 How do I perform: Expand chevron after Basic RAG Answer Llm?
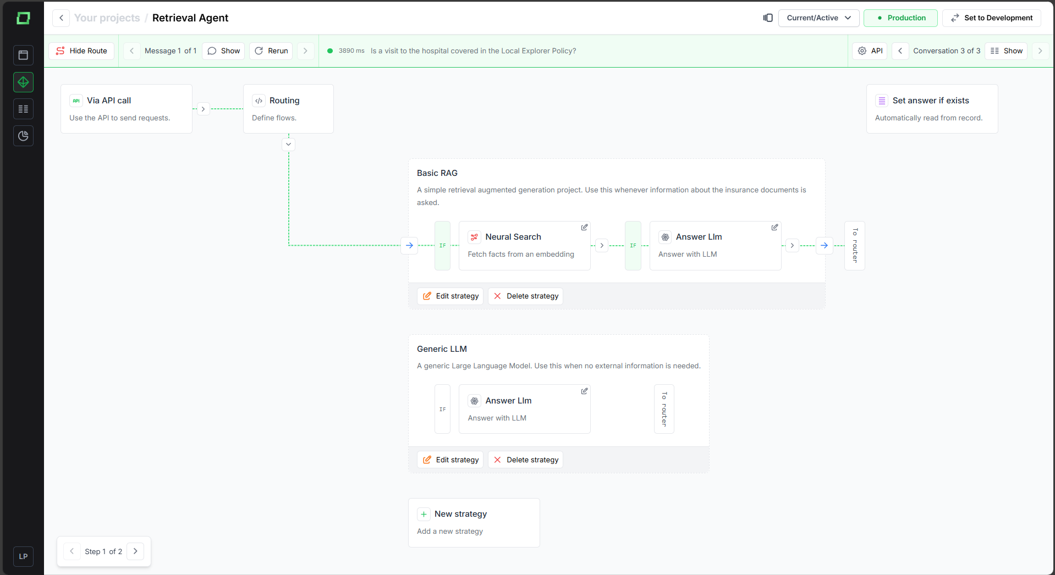pyautogui.click(x=792, y=245)
